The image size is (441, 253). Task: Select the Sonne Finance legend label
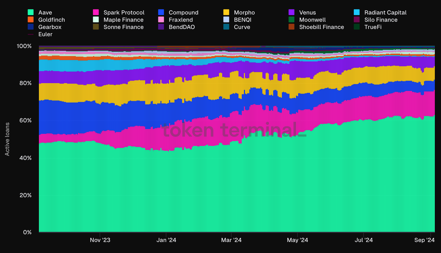coord(124,27)
